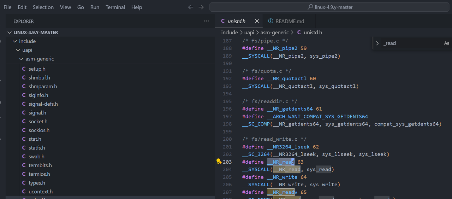
Task: Collapse the uapi folder in Explorer
Action: click(18, 50)
